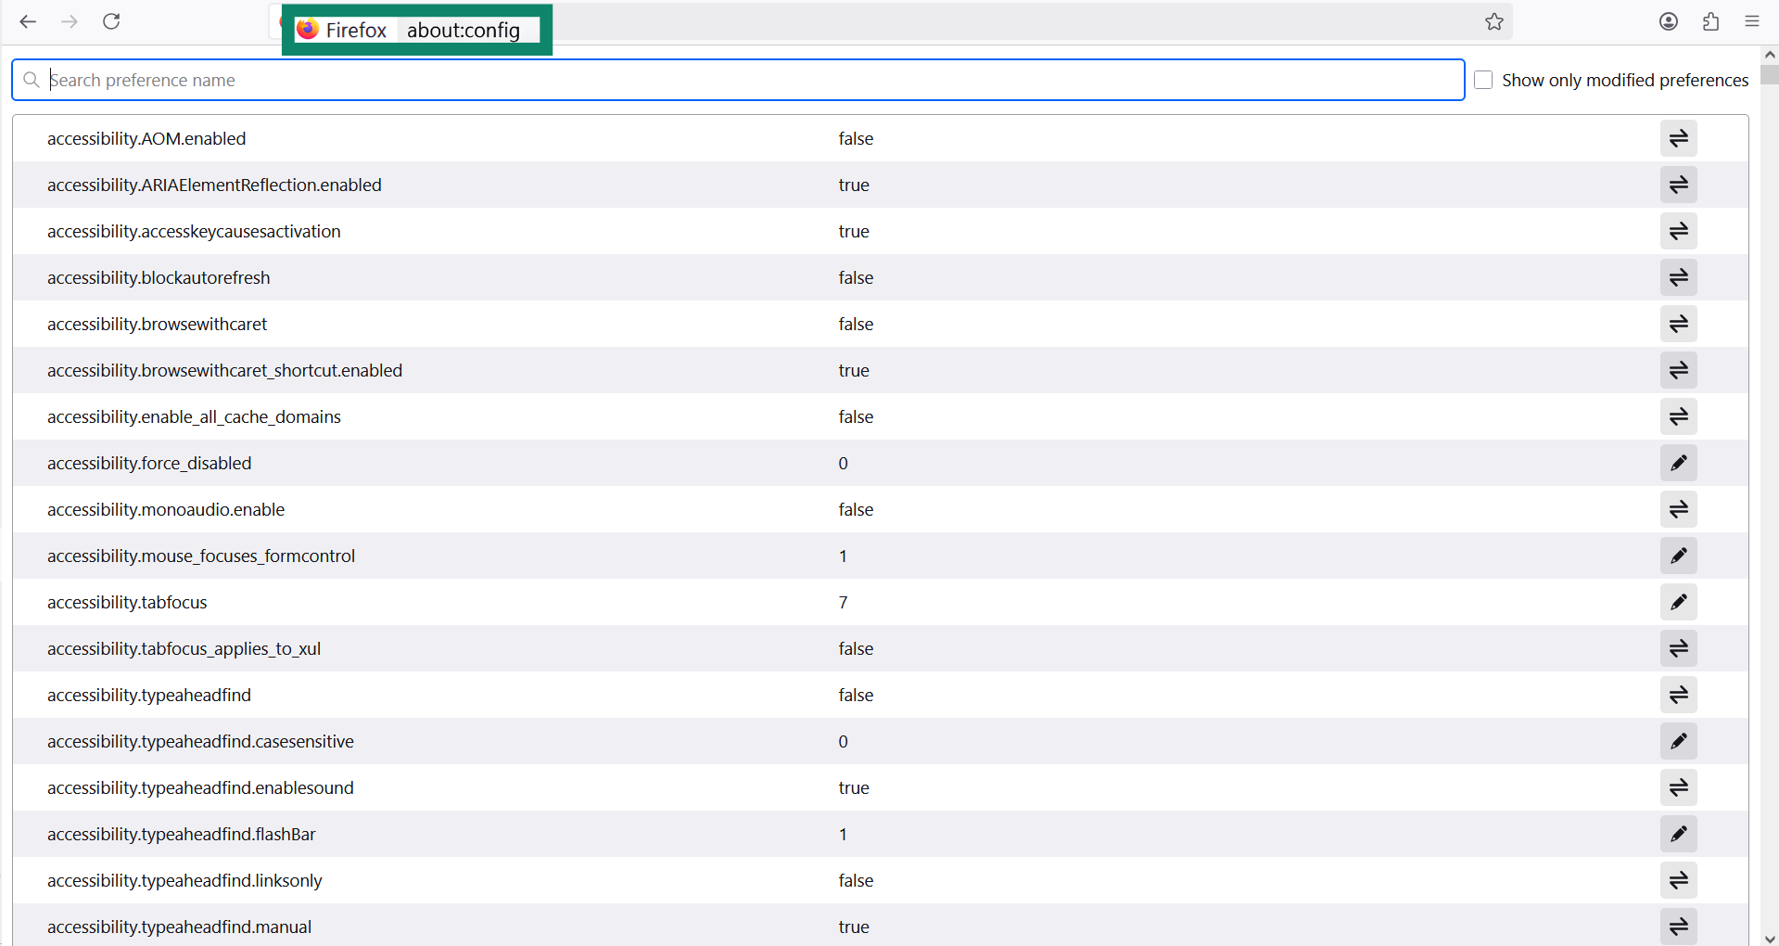Navigate back using the back arrow
Screen dimensions: 1779x946
28,21
